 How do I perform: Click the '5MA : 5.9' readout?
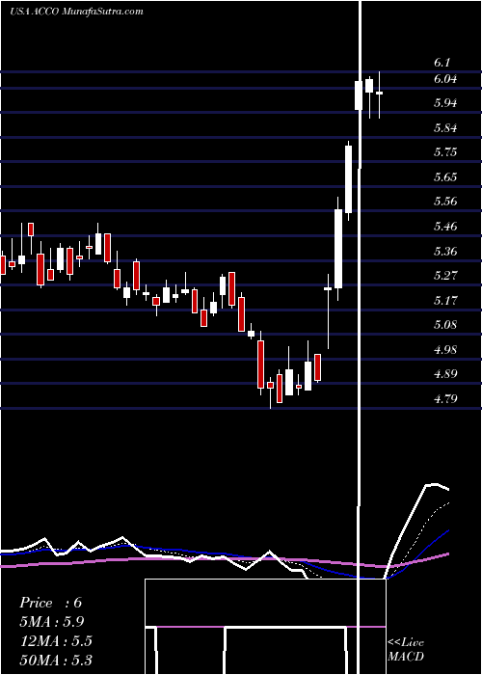(52, 622)
